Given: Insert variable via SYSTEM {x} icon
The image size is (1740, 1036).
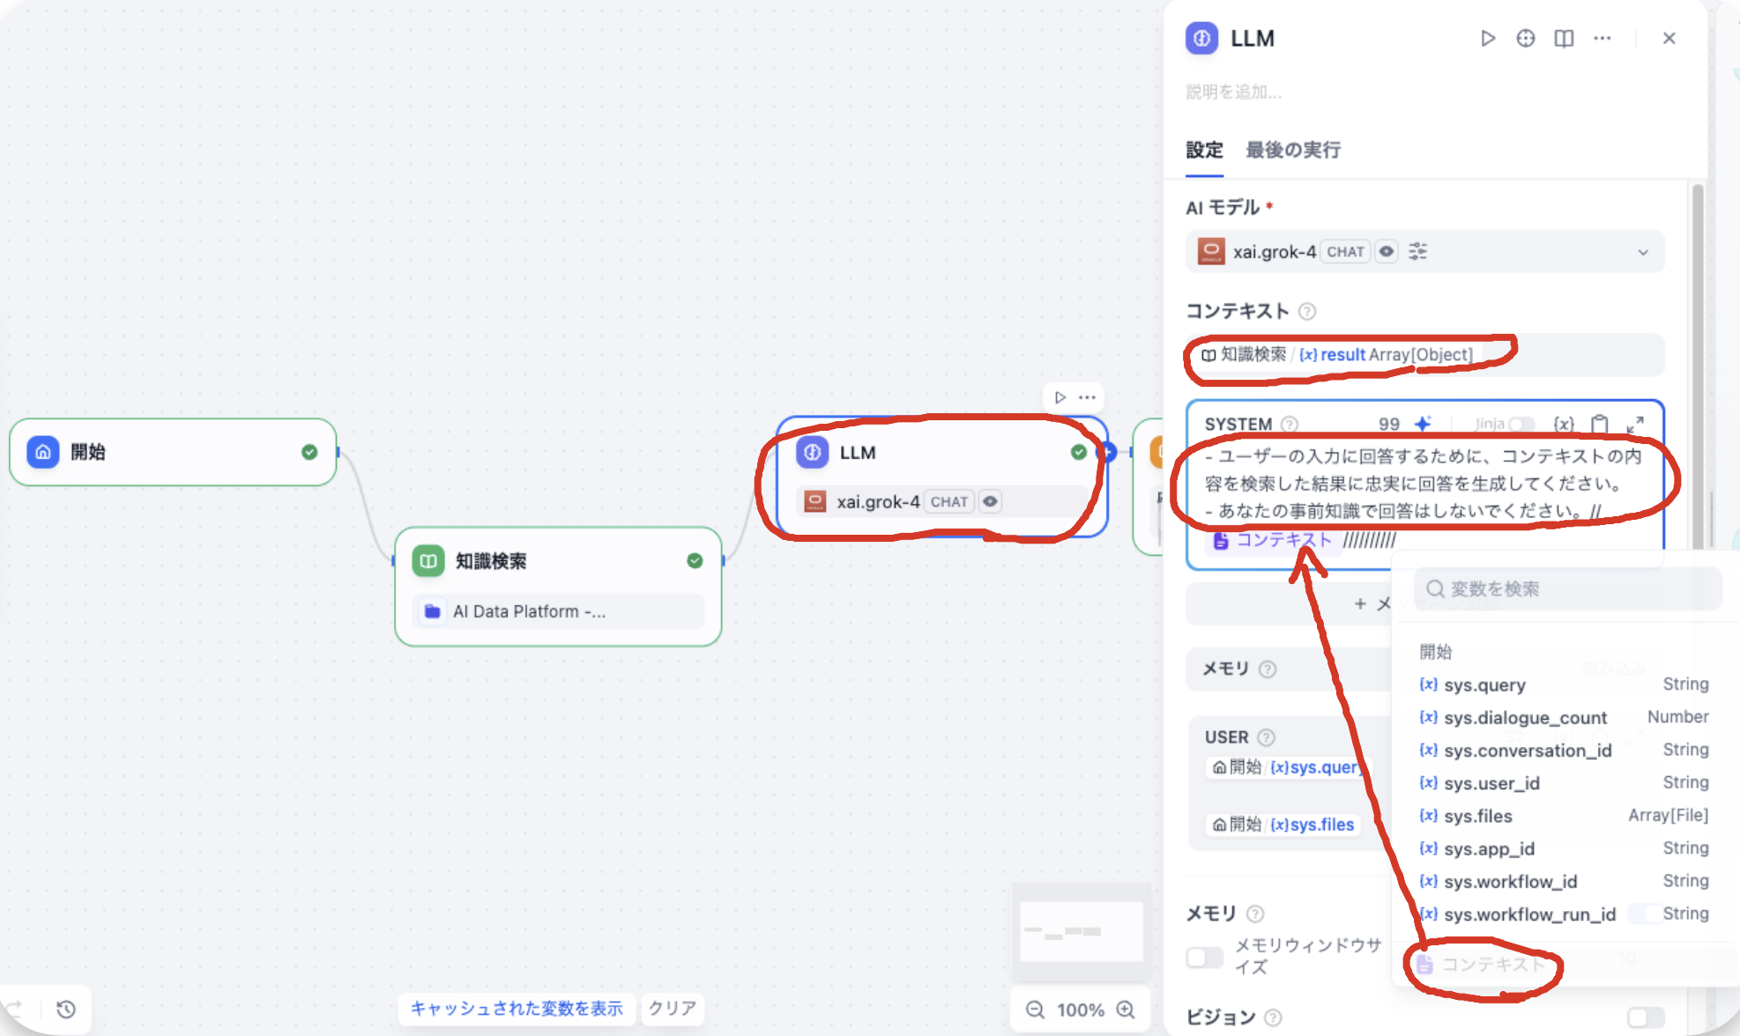Looking at the screenshot, I should 1564,424.
